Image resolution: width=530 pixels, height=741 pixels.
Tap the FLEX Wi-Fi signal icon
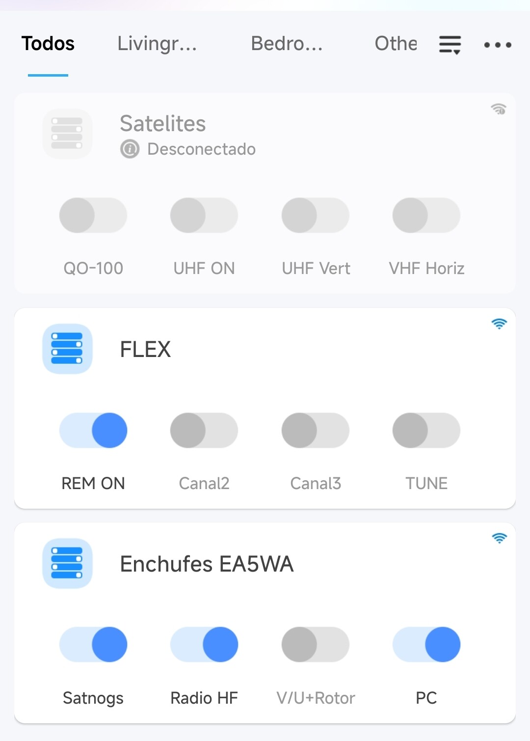click(x=499, y=324)
